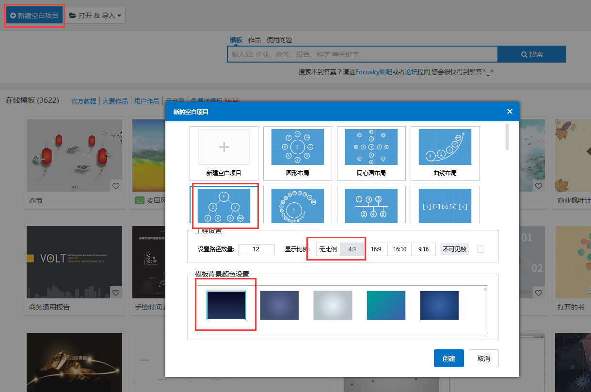This screenshot has width=591, height=392.
Task: Open the 打开 & 导入 dropdown
Action: [x=95, y=15]
